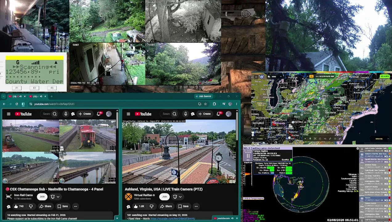The height and width of the screenshot is (222, 392).
Task: Click F2 button on scanner widget
Action: [35, 88]
